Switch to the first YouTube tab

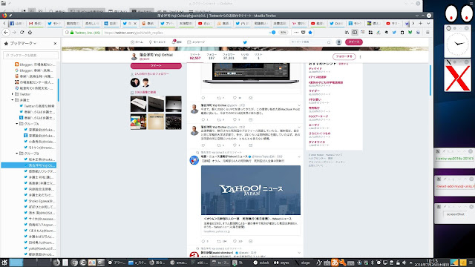coord(205,23)
